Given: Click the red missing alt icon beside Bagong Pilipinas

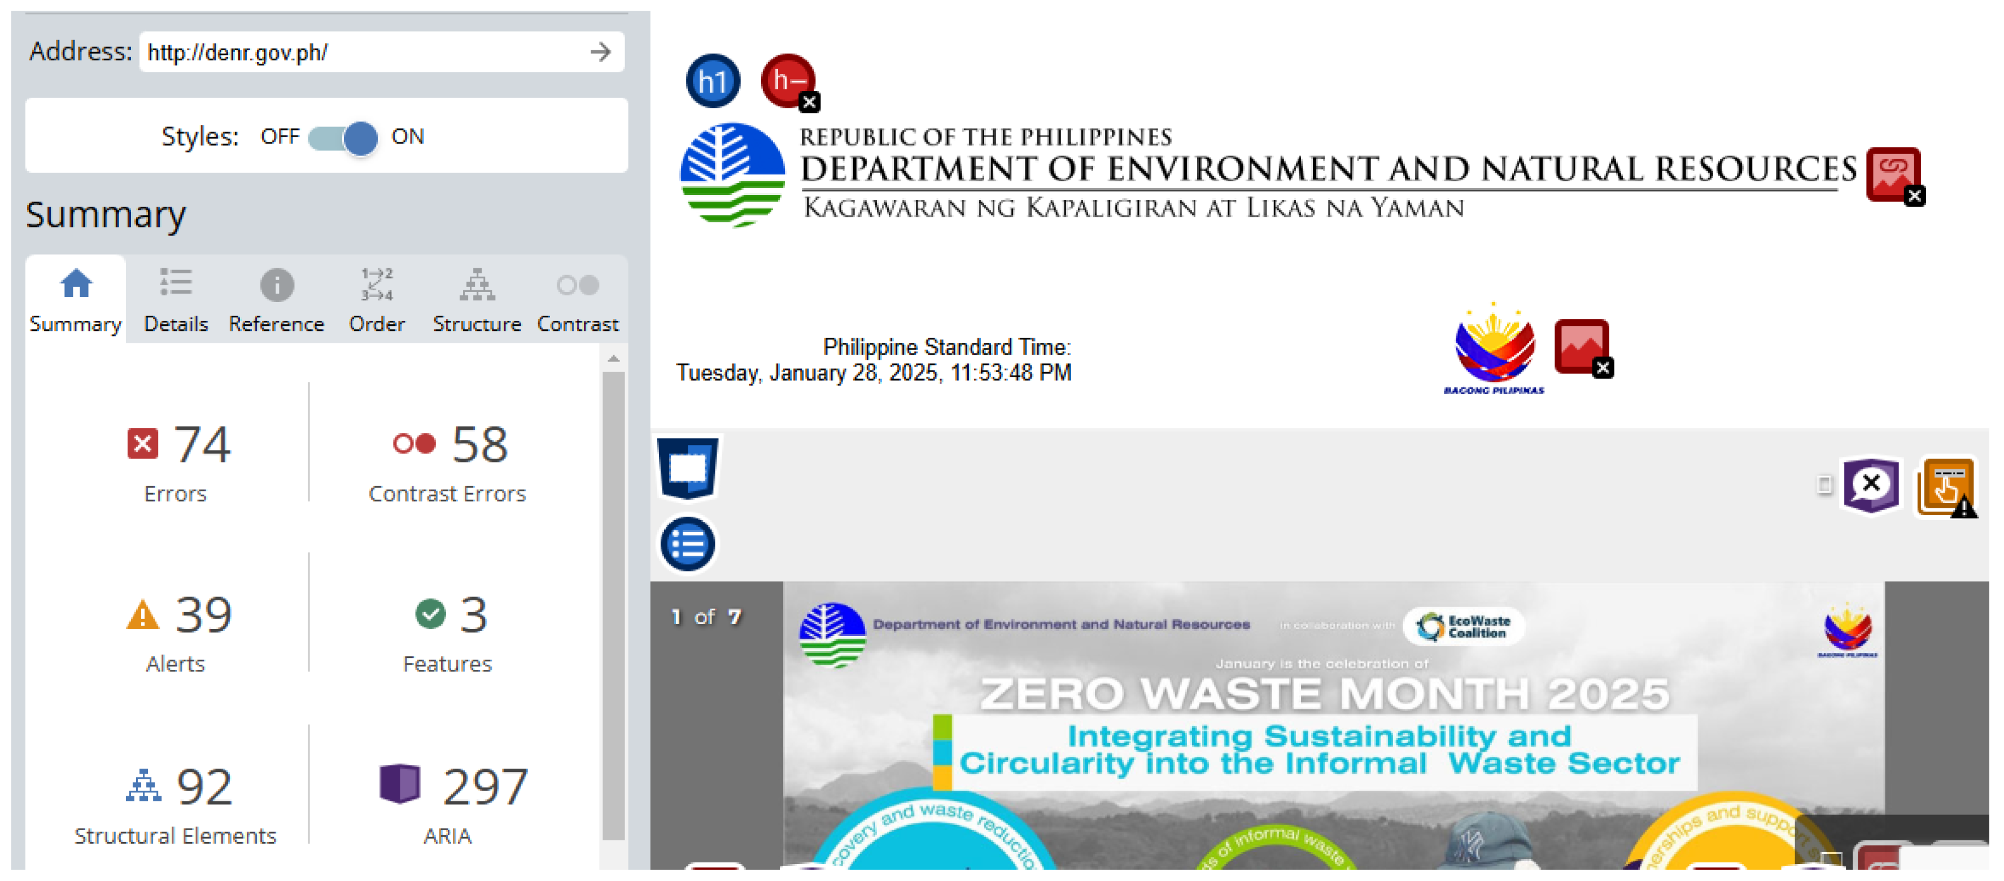Looking at the screenshot, I should [x=1582, y=346].
